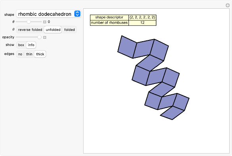This screenshot has height=156, width=232.
Task: Click the number of rhombuses value 12
Action: click(142, 23)
